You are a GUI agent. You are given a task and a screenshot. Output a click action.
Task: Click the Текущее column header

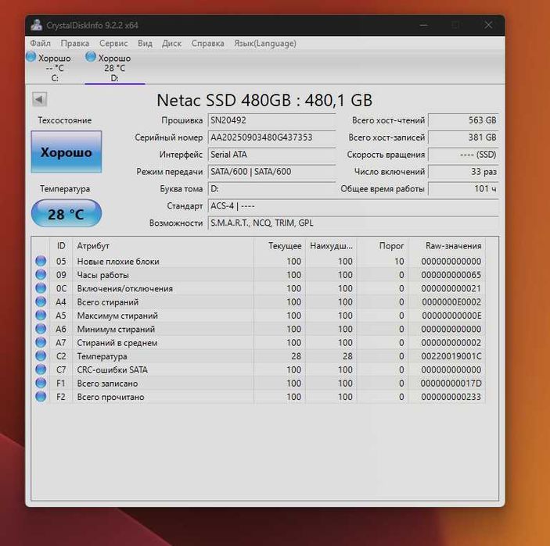(x=279, y=246)
